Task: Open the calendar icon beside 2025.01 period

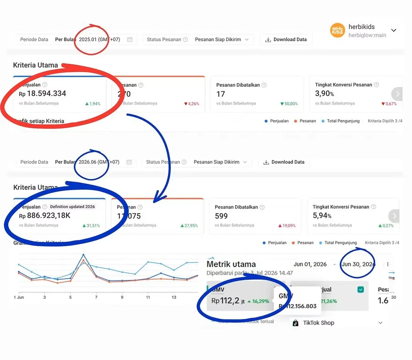Action: point(130,39)
